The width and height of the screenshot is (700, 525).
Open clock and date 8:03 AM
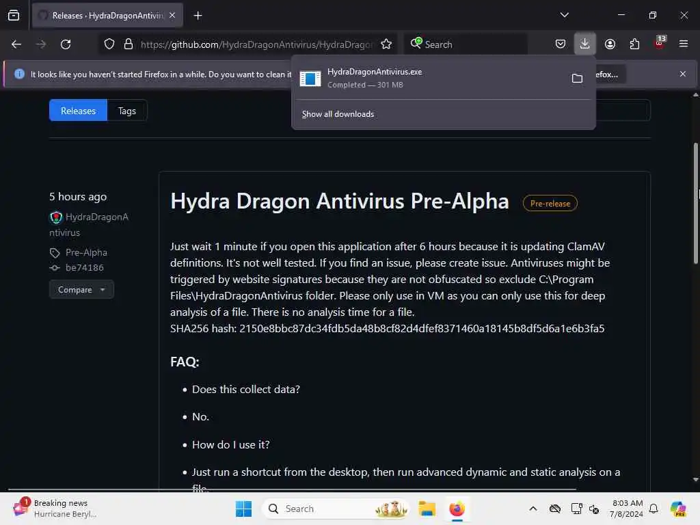coord(627,509)
